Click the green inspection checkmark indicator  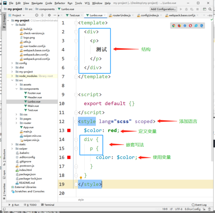[212, 19]
